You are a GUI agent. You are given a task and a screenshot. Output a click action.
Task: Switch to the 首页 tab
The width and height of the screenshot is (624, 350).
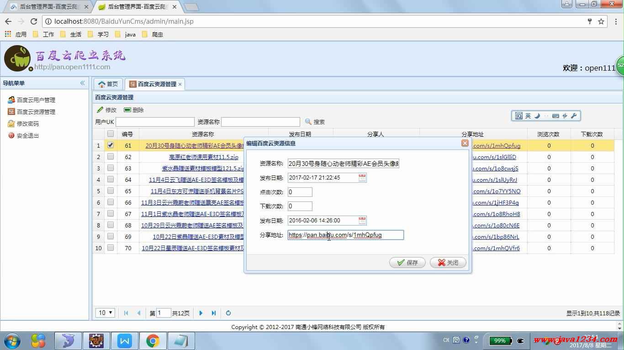pos(108,84)
